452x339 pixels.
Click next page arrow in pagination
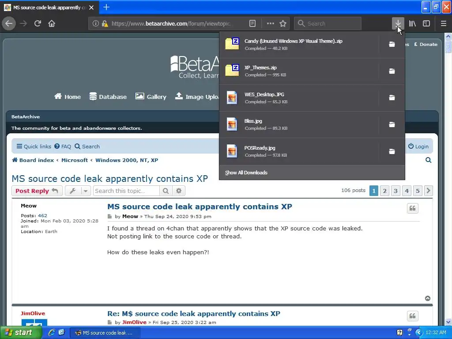428,191
